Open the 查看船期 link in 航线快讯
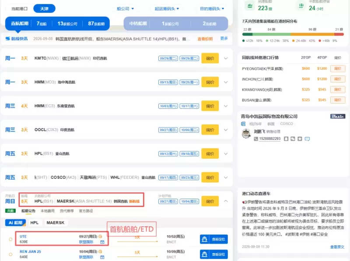 pyautogui.click(x=205, y=39)
